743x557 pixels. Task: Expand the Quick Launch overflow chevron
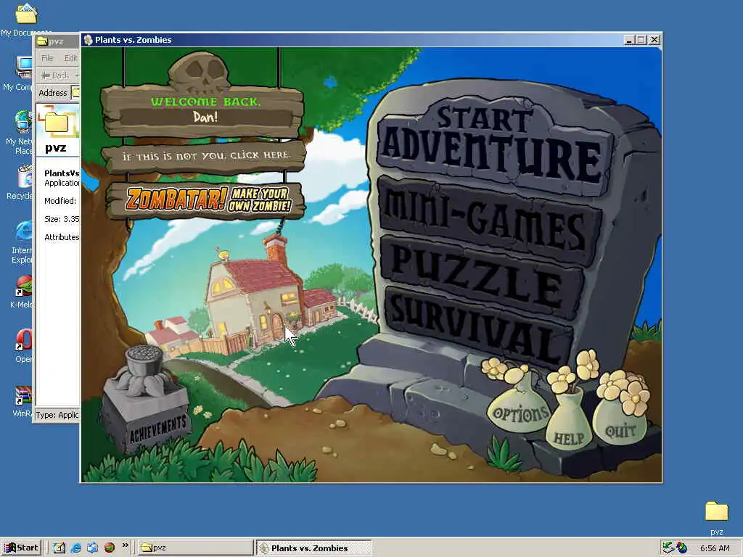[x=125, y=545]
